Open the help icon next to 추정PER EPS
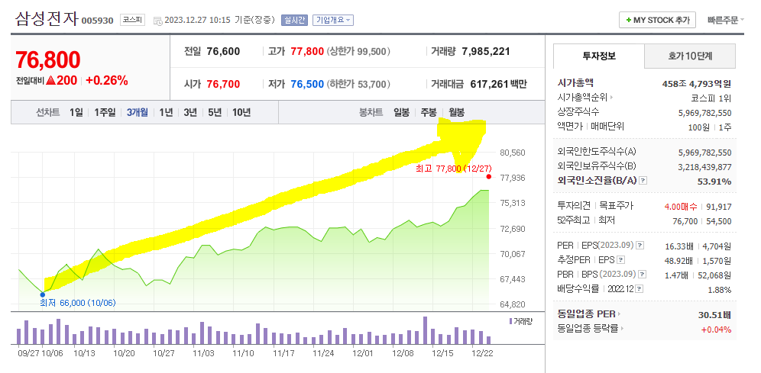Image resolution: width=761 pixels, height=373 pixels. coord(620,260)
